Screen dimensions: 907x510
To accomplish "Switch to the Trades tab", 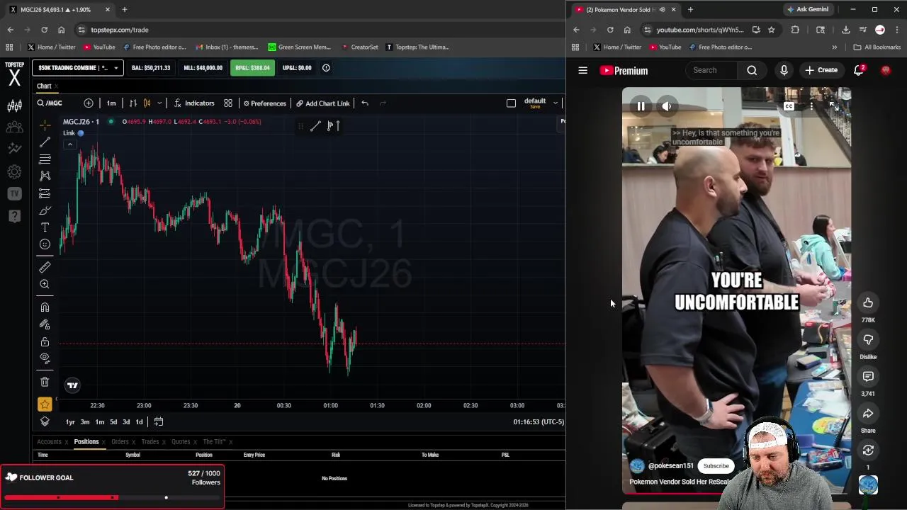I will [150, 442].
